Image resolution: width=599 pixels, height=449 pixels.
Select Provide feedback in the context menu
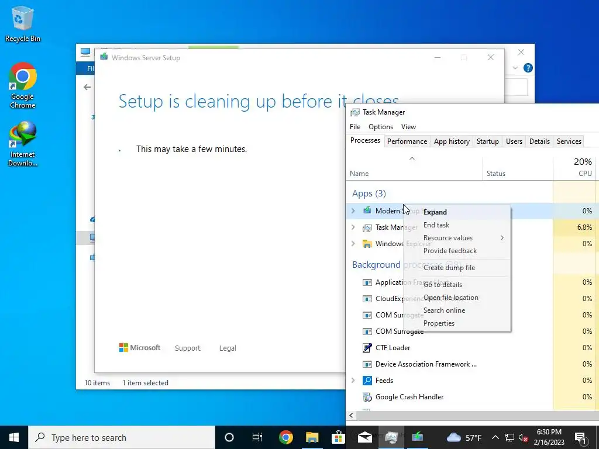tap(457, 251)
